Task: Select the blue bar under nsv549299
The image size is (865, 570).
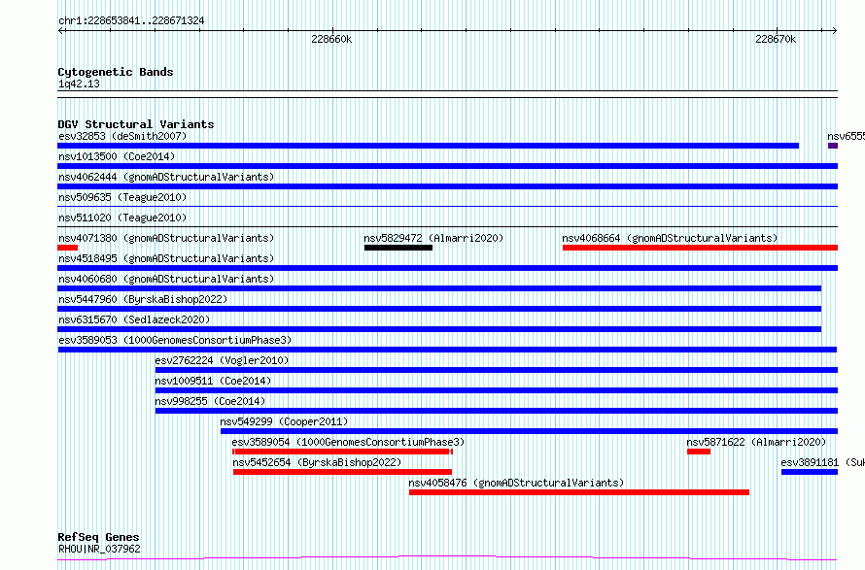Action: (529, 431)
